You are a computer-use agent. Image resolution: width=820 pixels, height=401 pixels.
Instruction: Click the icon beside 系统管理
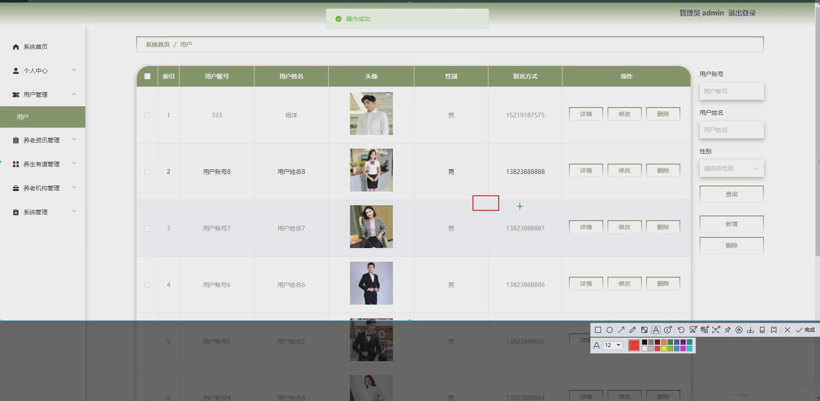(x=16, y=212)
